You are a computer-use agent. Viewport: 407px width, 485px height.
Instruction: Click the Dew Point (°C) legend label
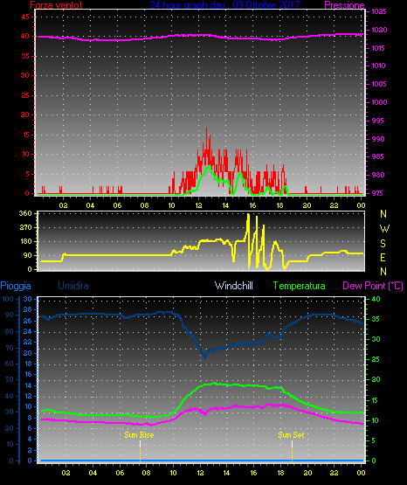tap(373, 286)
